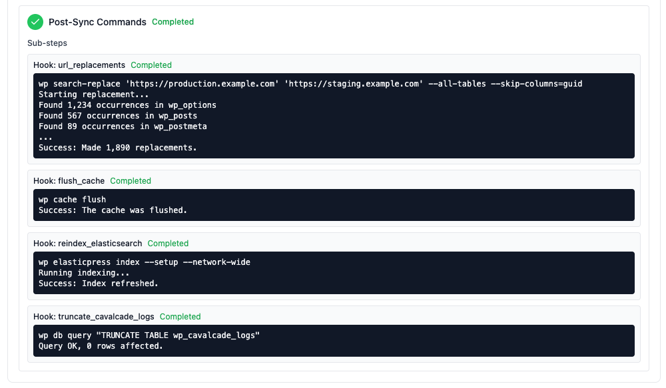Select the Hook: url_replacements title
This screenshot has width=666, height=388.
point(79,65)
